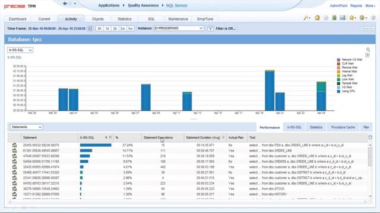Open the Favorites star icon menu
This screenshot has height=213, width=380.
coord(352,18)
